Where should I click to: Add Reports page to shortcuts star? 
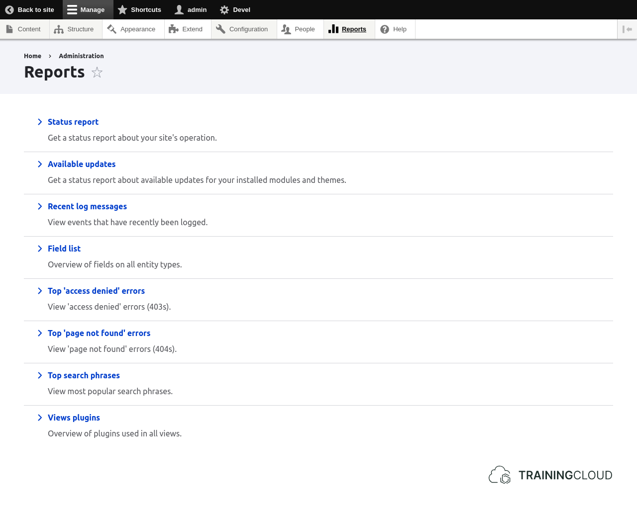pyautogui.click(x=97, y=73)
